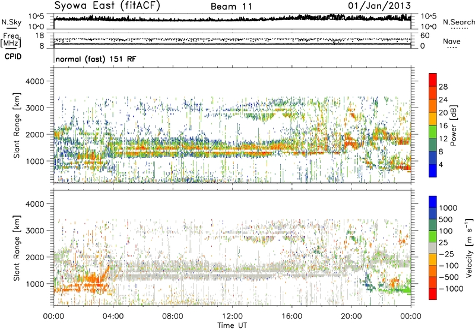The height and width of the screenshot is (329, 475).
Task: Click the '16:00' time axis label
Action: point(292,317)
